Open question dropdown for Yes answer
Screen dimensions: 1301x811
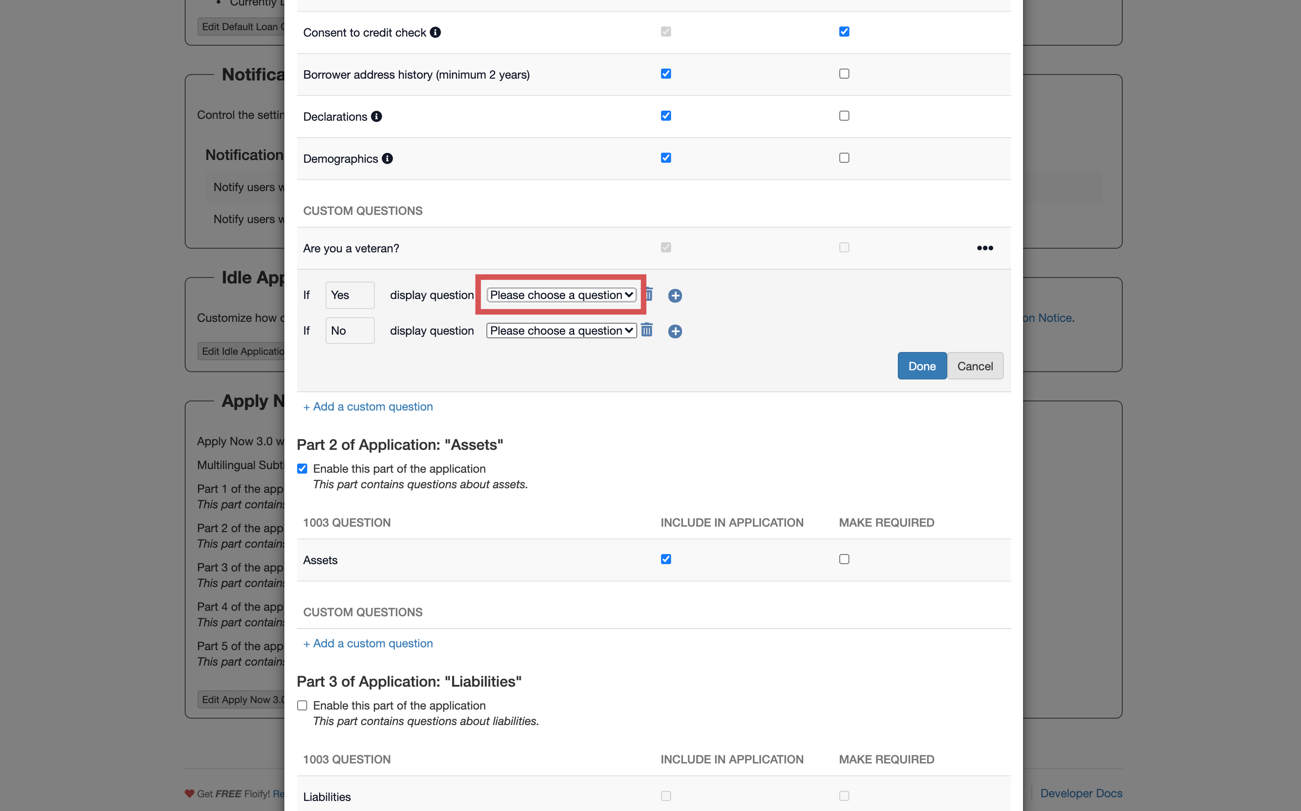pos(561,295)
